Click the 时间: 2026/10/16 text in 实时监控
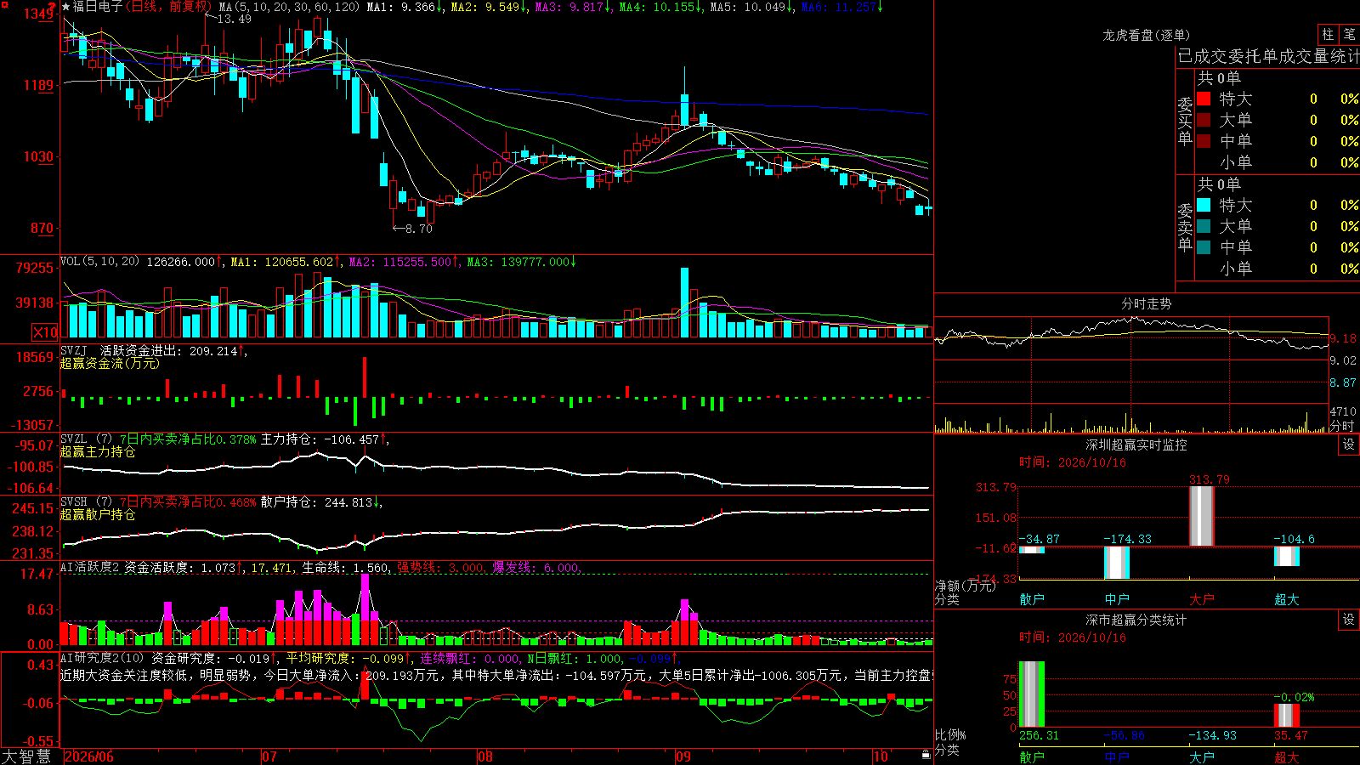 1073,462
